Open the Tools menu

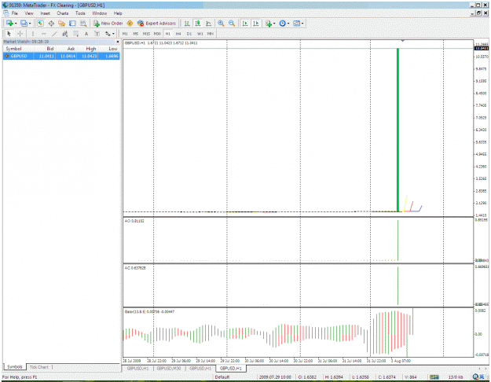(x=80, y=13)
